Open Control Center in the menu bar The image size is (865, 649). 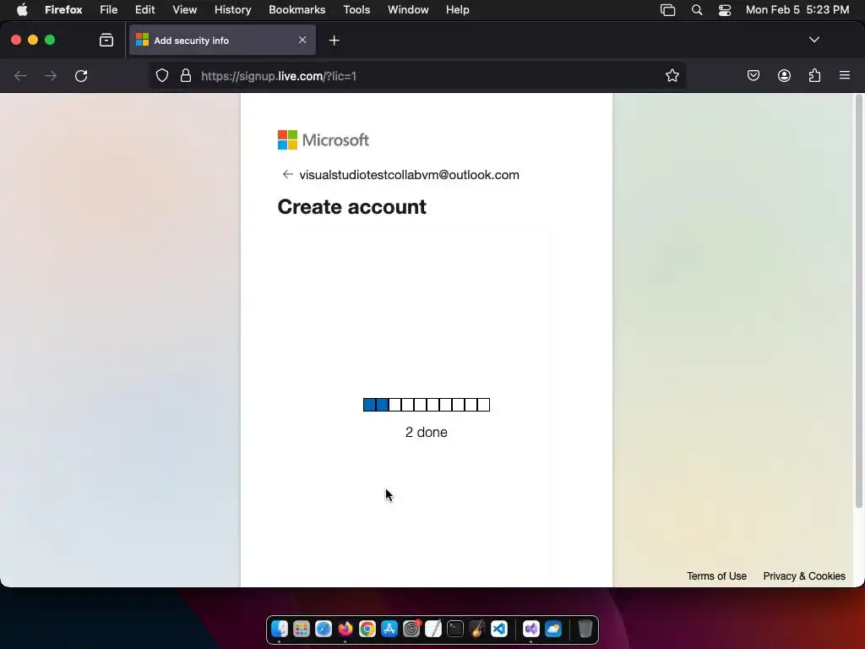[724, 10]
